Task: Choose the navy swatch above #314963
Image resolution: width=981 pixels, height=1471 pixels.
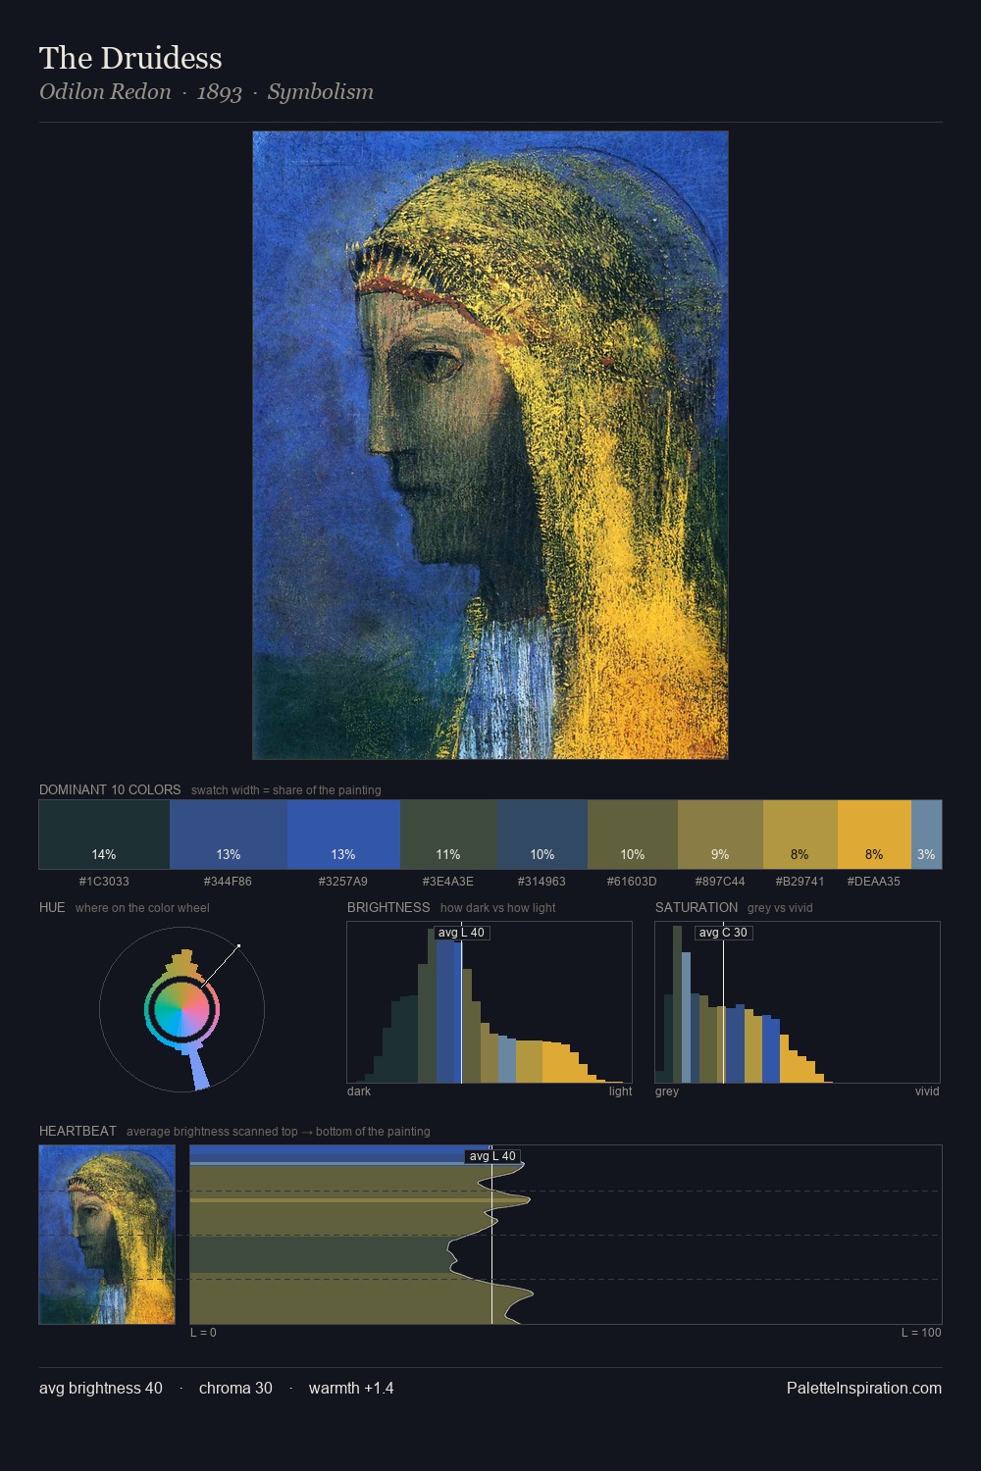Action: [542, 835]
